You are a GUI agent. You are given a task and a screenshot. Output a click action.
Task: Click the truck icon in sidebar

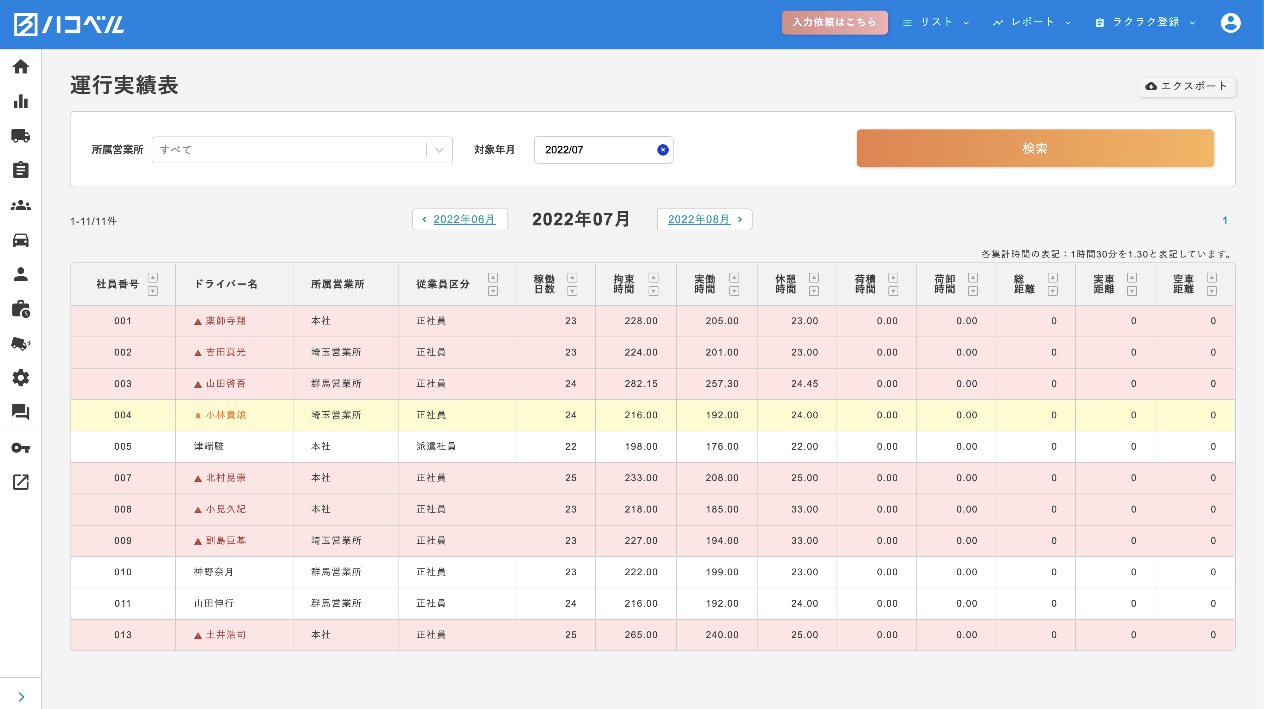tap(20, 136)
